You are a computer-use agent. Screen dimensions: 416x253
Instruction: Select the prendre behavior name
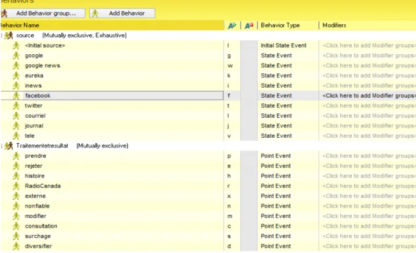pyautogui.click(x=35, y=156)
